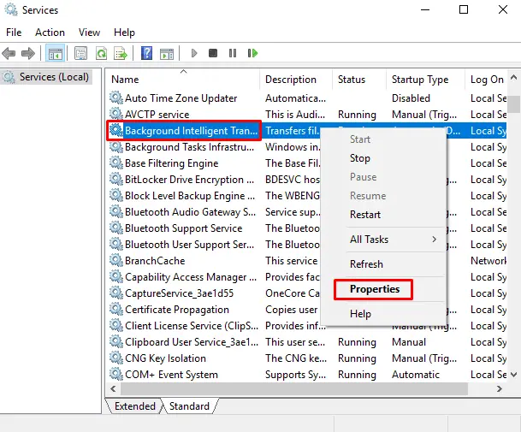Switch to the Extended tab
521x432 pixels.
click(x=135, y=406)
